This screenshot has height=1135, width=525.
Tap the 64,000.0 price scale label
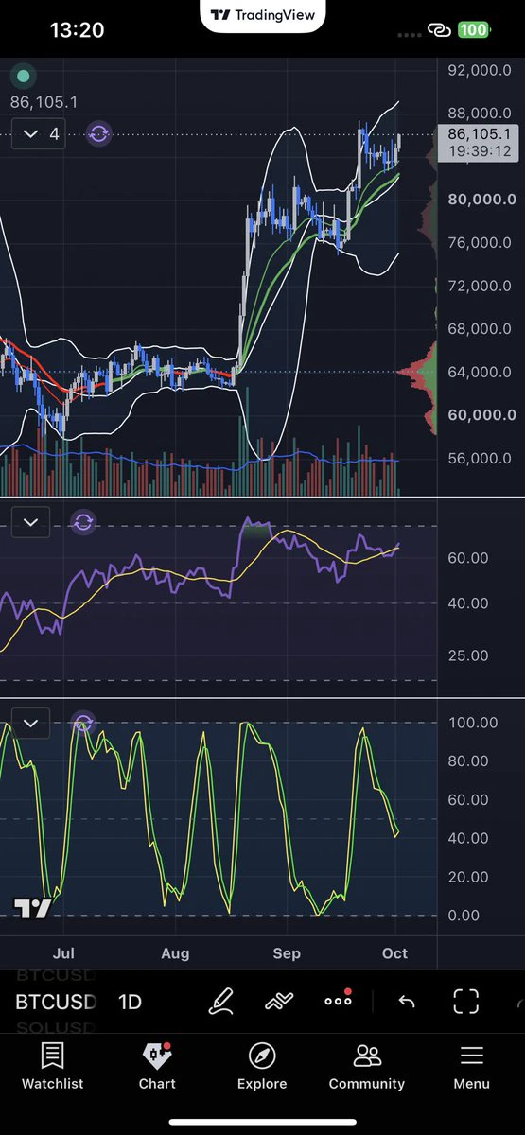pyautogui.click(x=481, y=372)
